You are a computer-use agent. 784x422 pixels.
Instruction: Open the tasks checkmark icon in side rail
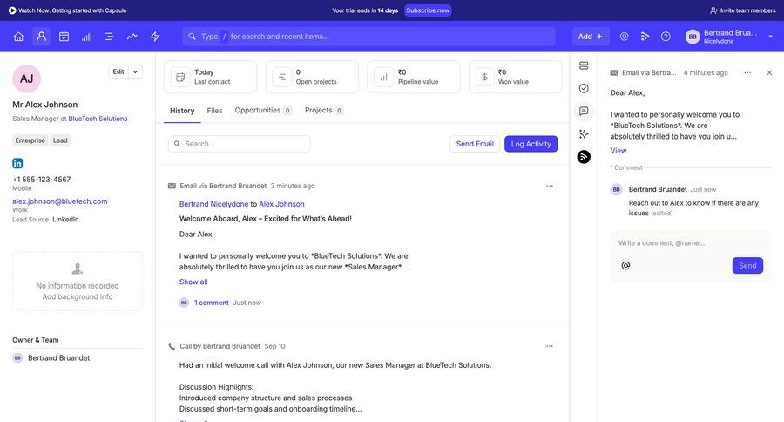pos(584,88)
